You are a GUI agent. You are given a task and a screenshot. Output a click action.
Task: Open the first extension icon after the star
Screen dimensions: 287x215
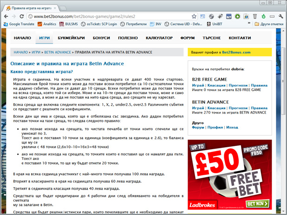pos(202,16)
